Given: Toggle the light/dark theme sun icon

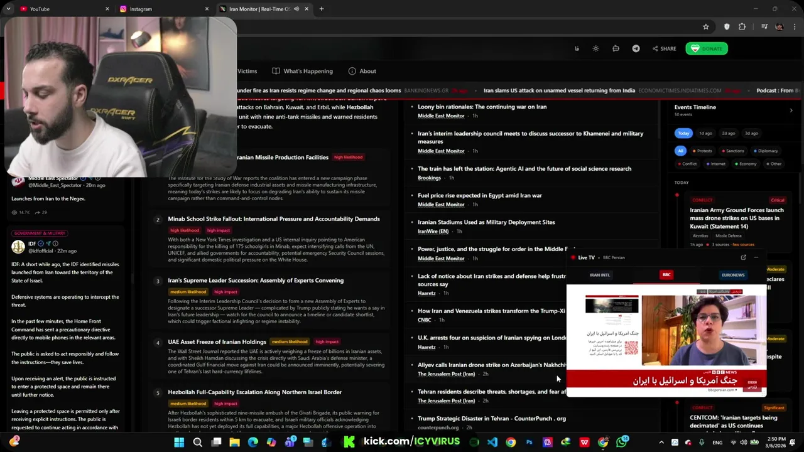Looking at the screenshot, I should (x=595, y=49).
